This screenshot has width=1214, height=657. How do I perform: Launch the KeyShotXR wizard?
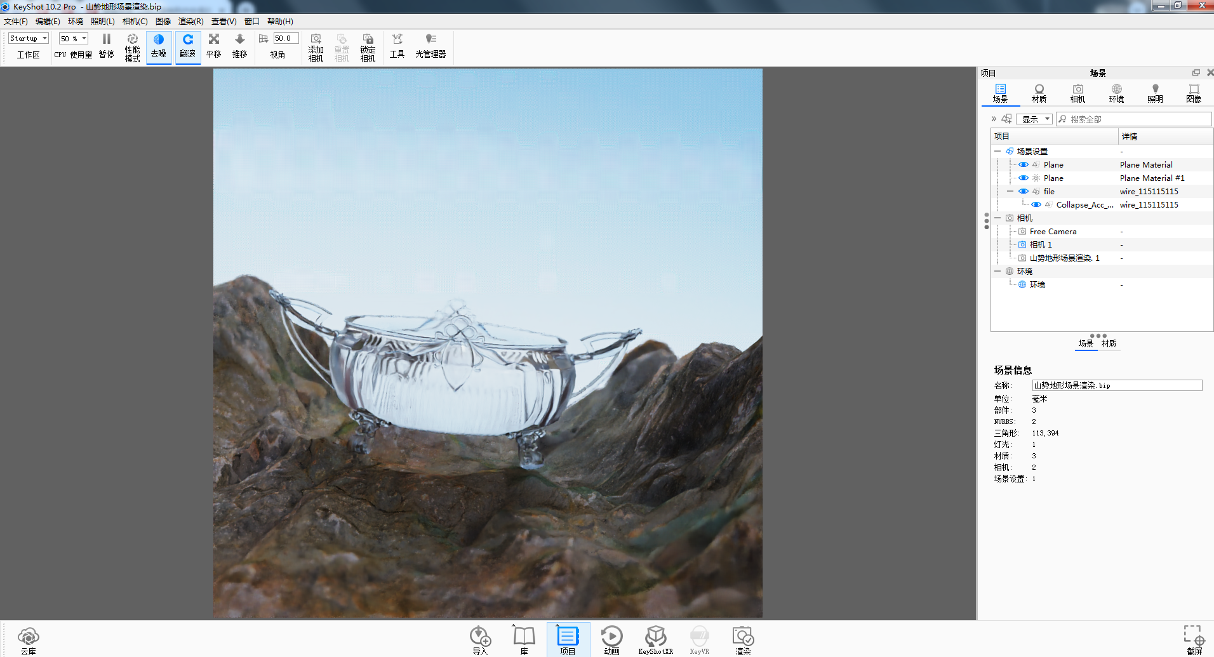(655, 640)
